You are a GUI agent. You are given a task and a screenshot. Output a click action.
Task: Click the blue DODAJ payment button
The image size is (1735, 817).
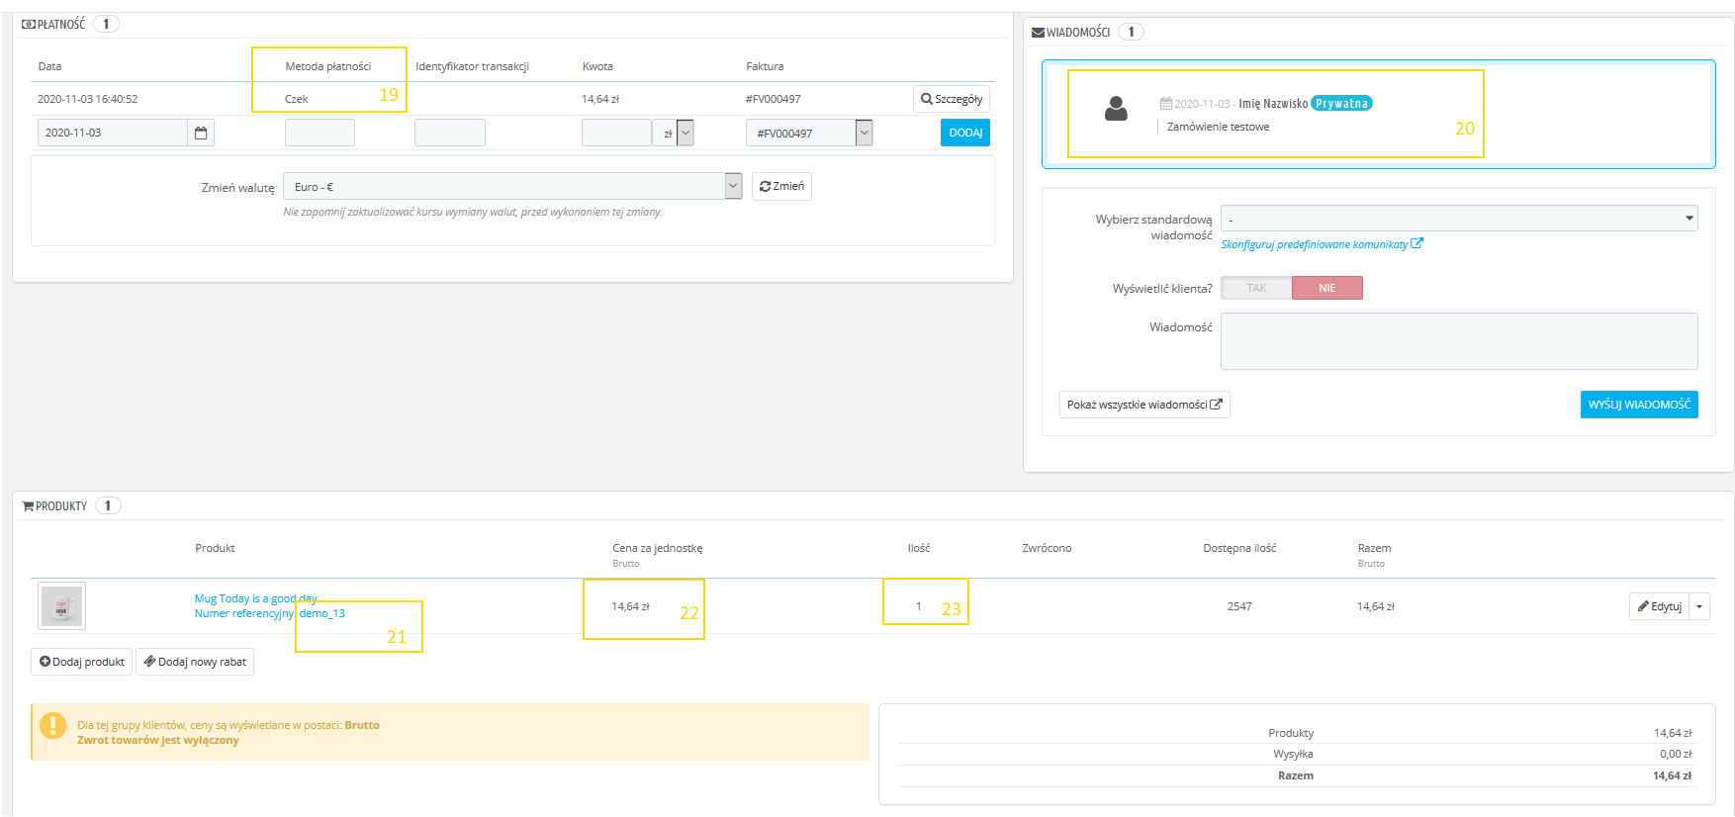click(x=964, y=133)
